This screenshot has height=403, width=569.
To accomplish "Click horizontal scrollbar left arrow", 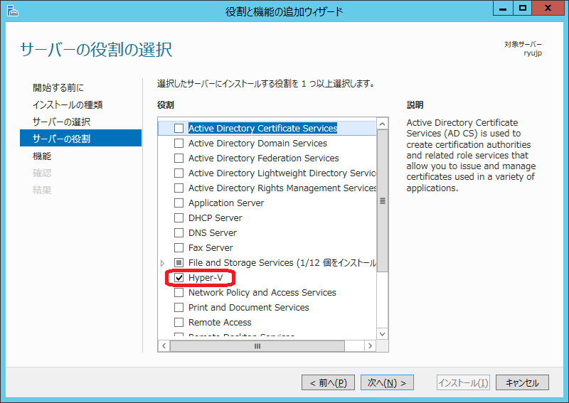I will pyautogui.click(x=163, y=346).
